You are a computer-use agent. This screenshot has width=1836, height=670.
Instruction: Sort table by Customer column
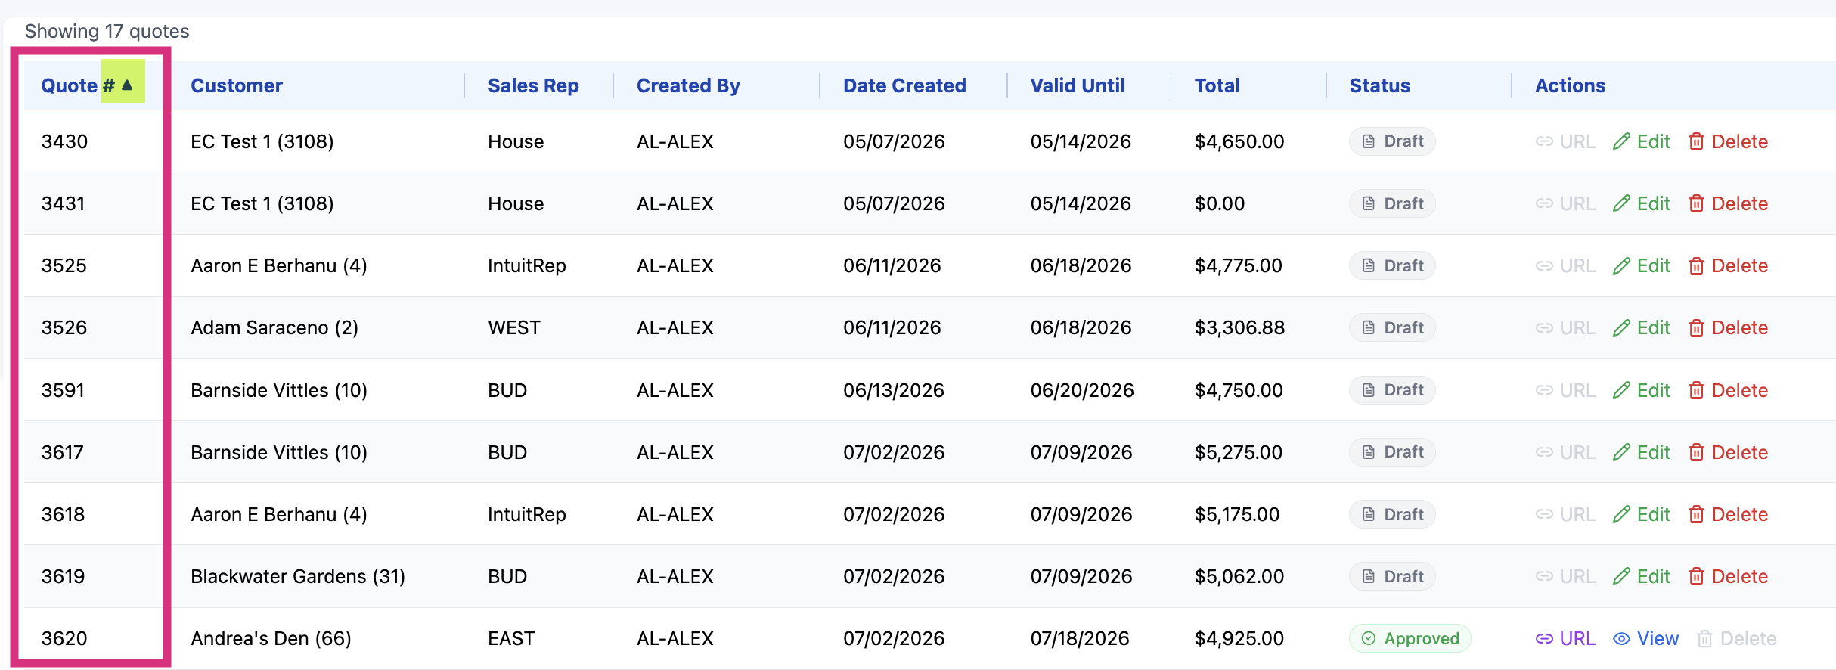pyautogui.click(x=237, y=85)
